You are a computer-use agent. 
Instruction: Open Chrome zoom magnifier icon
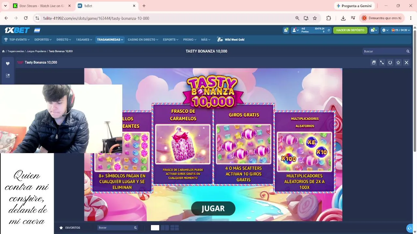[297, 18]
